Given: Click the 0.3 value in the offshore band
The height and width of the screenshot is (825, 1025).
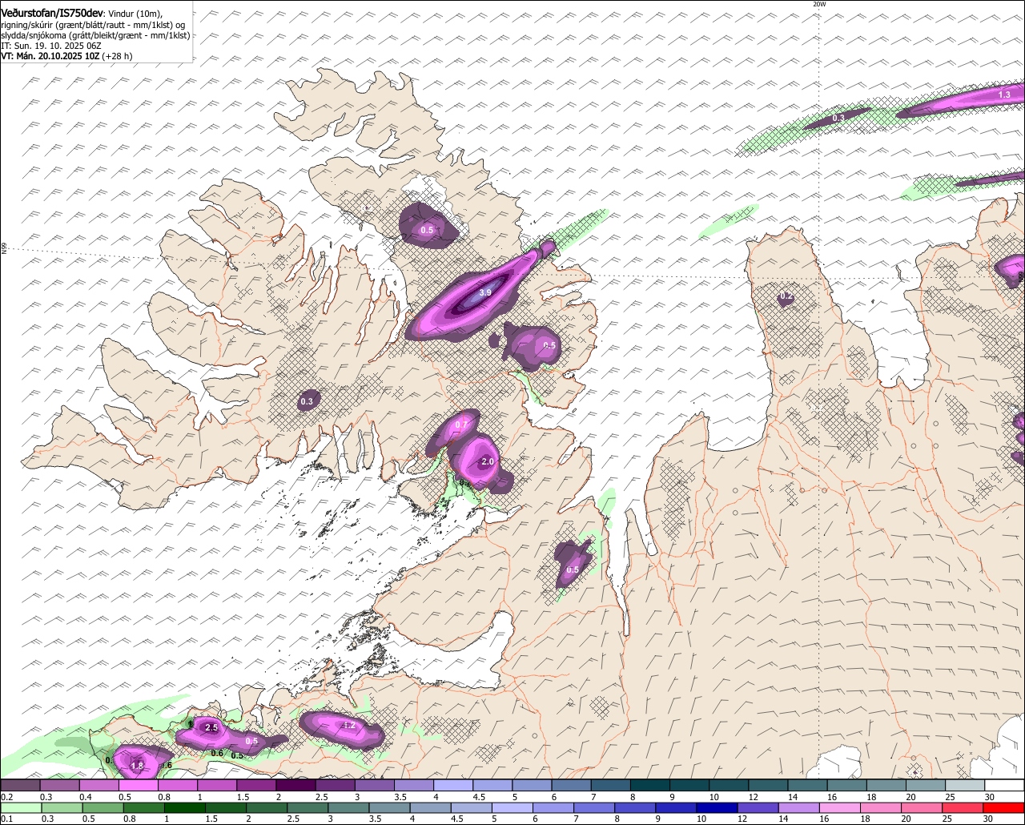Looking at the screenshot, I should point(838,118).
